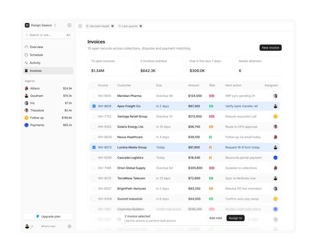Click the BrightPath Ventures customer name
Viewport: 317px width, 252px height.
tap(131, 189)
